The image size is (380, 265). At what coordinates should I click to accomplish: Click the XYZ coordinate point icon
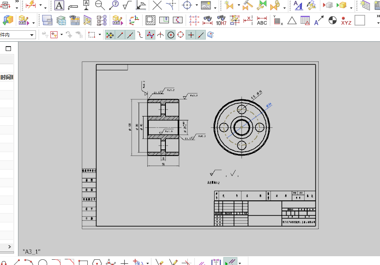(x=346, y=21)
